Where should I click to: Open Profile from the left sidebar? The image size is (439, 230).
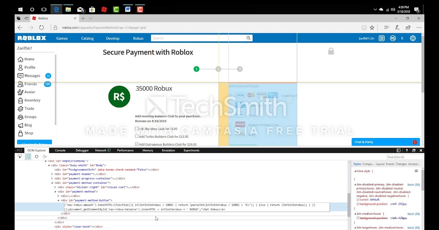27,68
